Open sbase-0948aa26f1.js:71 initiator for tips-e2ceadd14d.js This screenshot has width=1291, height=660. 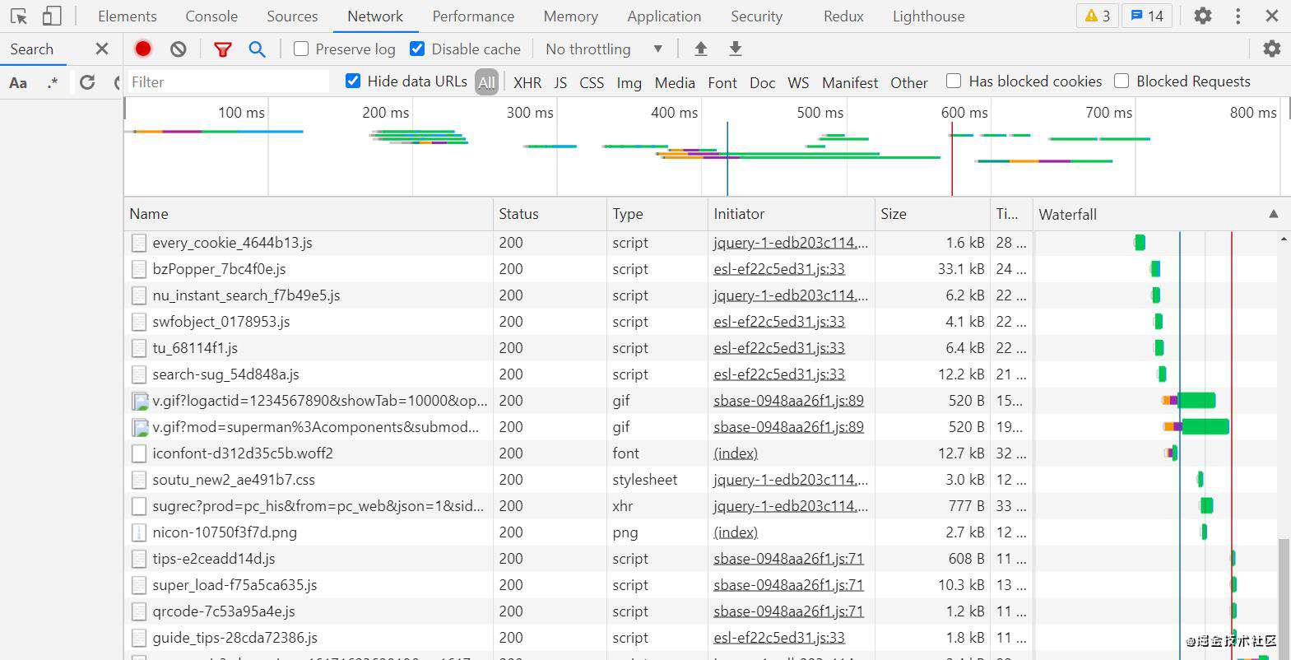(788, 559)
